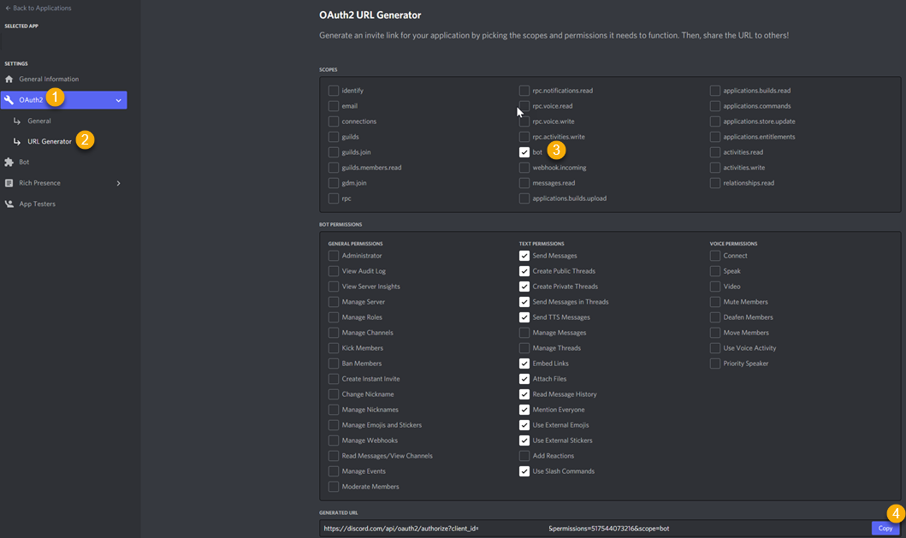
Task: Uncheck the bot scope checkbox
Action: pyautogui.click(x=524, y=152)
